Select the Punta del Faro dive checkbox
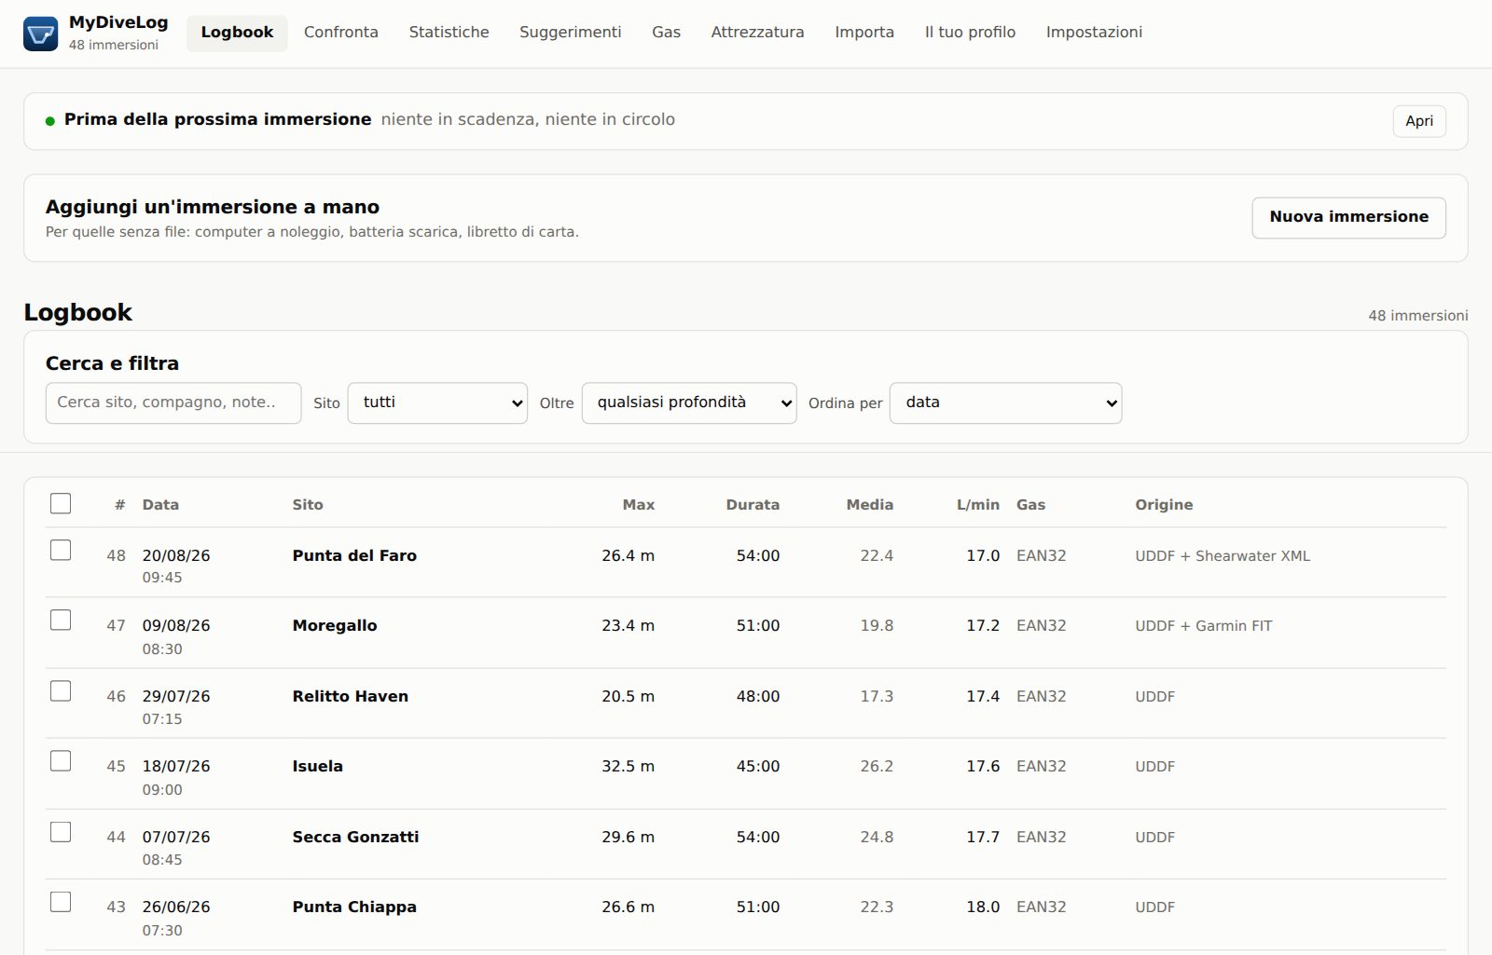The width and height of the screenshot is (1492, 955). 61,550
